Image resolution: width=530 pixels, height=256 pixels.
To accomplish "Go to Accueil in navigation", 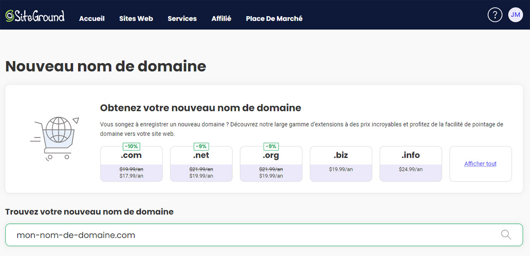I will click(92, 19).
